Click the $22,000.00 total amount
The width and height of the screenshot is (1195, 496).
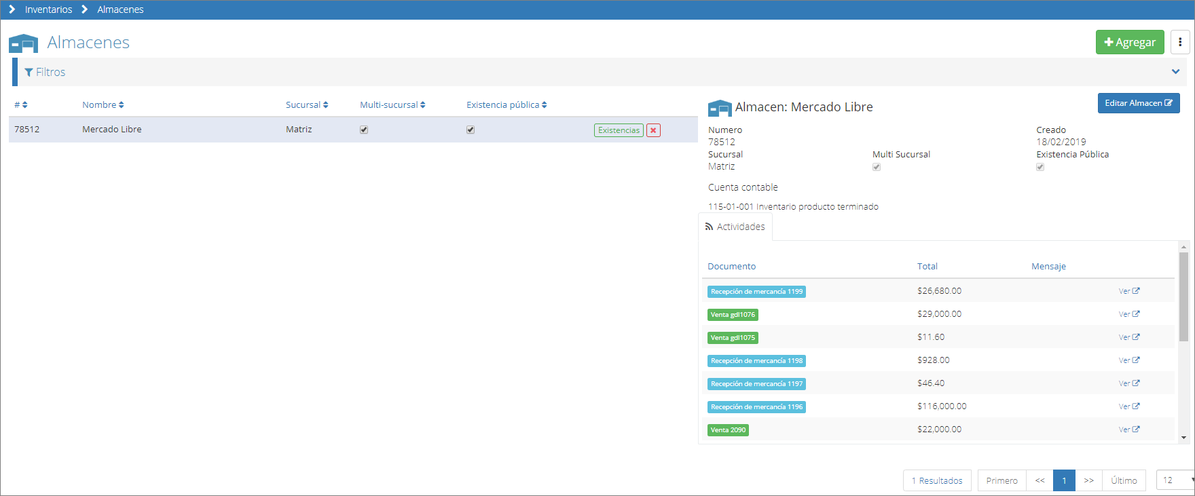(x=939, y=430)
